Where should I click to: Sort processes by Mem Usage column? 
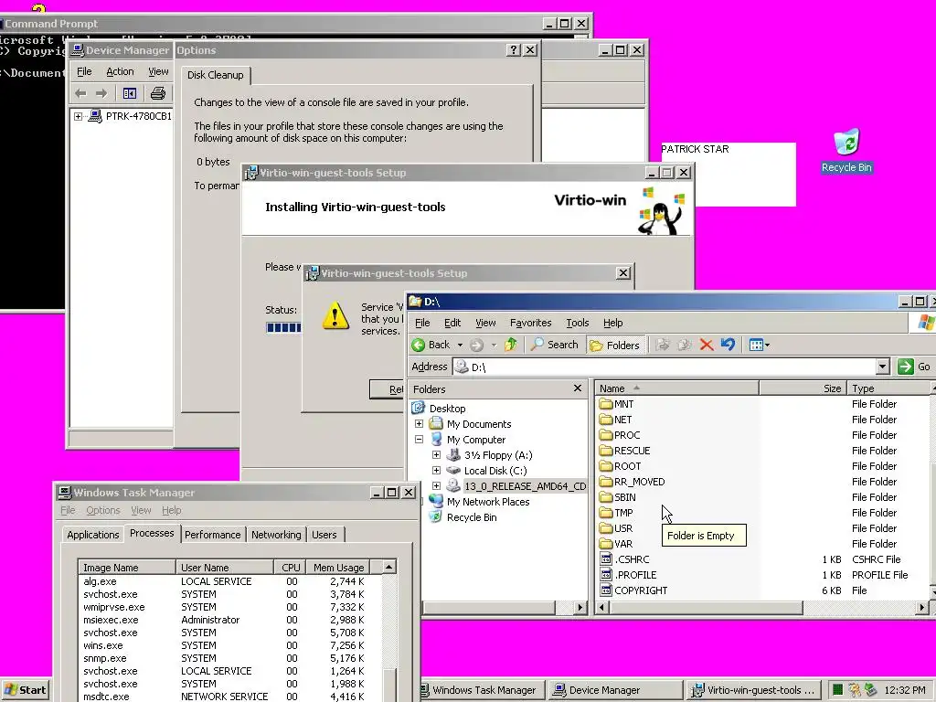[x=338, y=567]
